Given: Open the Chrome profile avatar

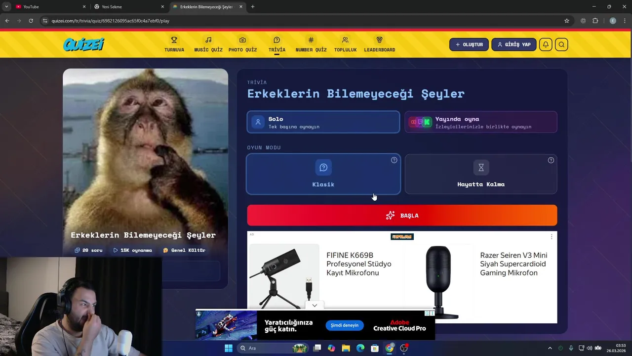Looking at the screenshot, I should pyautogui.click(x=613, y=21).
